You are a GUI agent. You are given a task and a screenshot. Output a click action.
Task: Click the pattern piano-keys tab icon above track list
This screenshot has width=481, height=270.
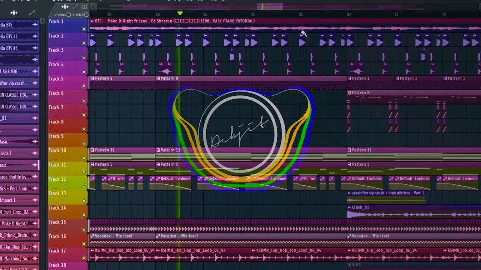tap(84, 7)
